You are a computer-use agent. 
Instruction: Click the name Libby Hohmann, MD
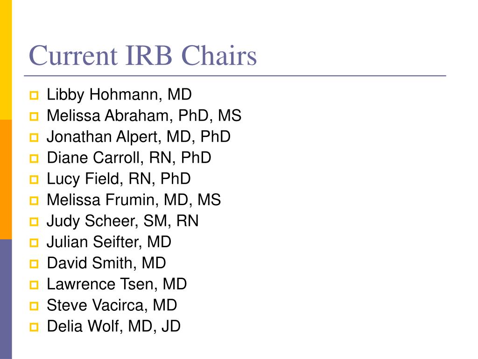pos(119,94)
